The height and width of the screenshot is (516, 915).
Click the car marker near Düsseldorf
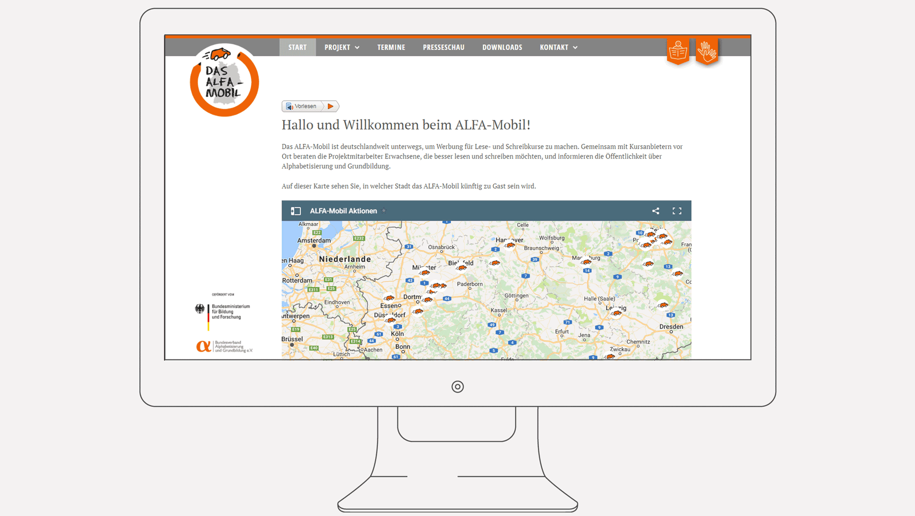point(391,320)
